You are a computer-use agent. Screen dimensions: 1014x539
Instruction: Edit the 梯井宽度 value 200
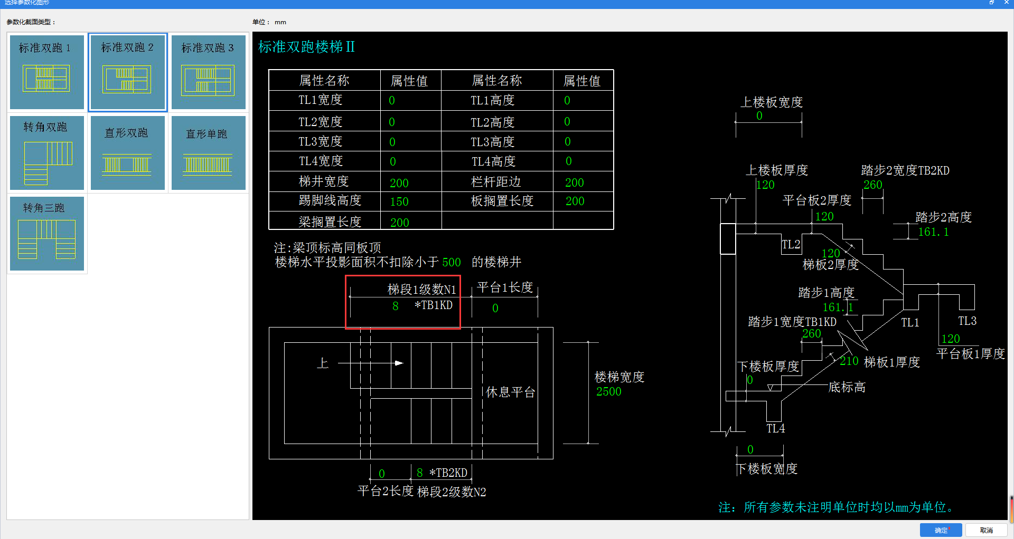(x=399, y=183)
